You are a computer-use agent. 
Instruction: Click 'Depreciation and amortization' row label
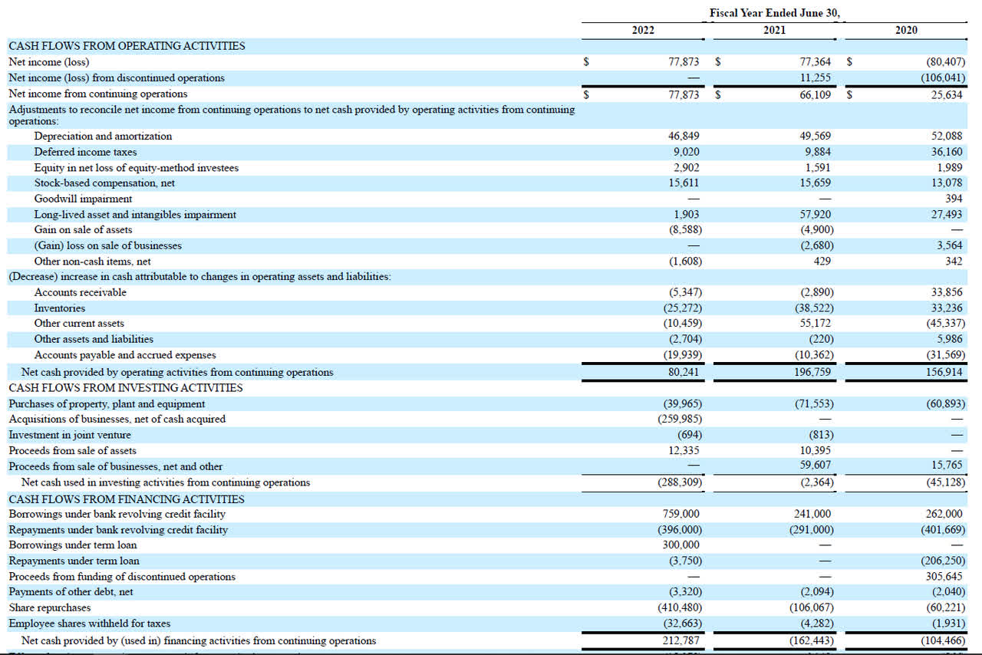tap(103, 136)
